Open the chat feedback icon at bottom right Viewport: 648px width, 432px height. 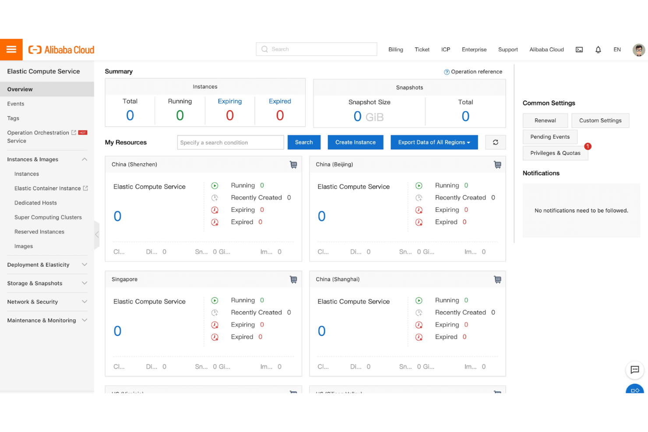[634, 370]
